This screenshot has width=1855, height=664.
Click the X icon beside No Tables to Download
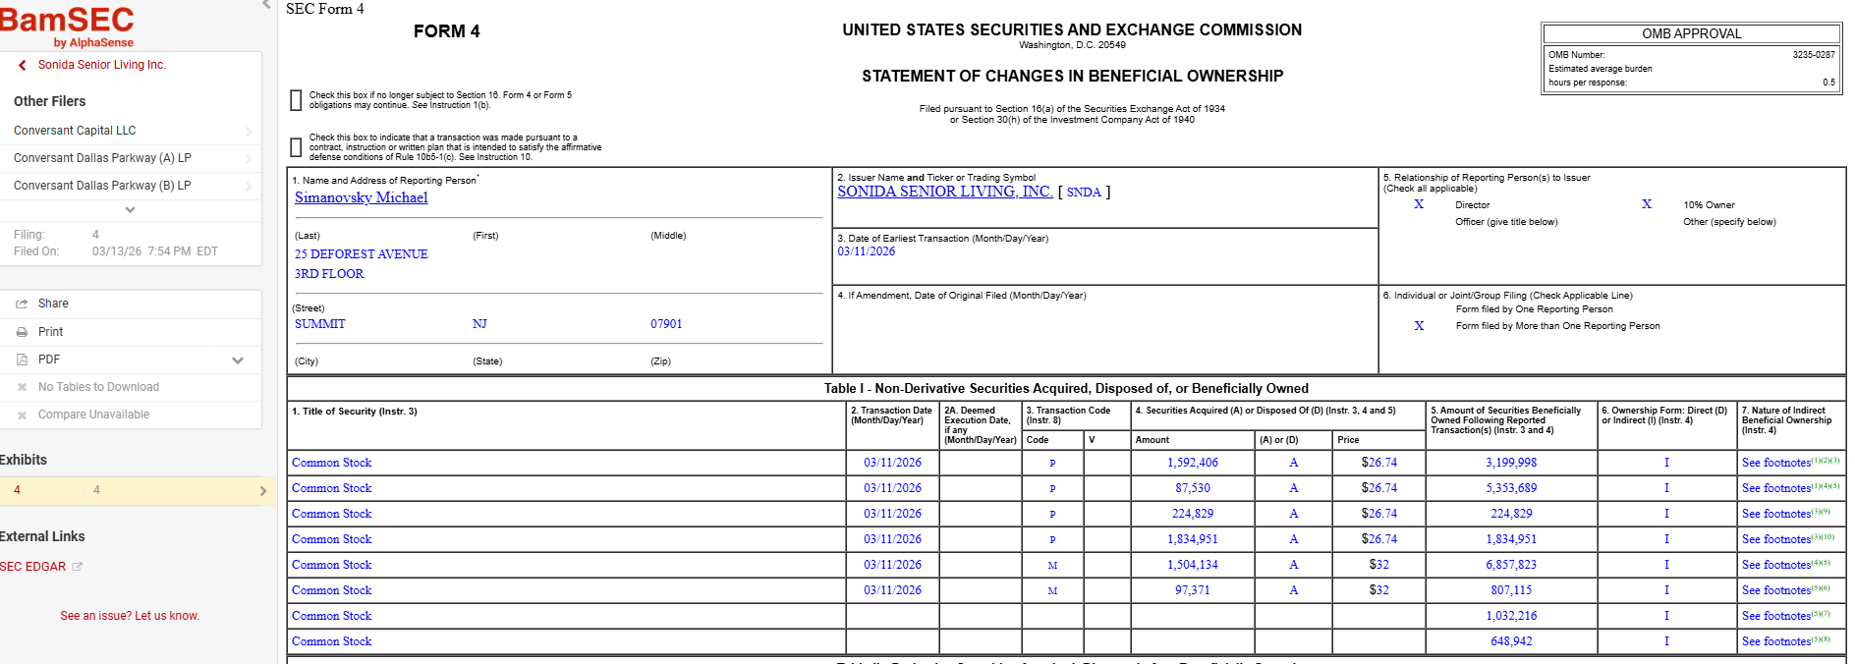tap(22, 387)
